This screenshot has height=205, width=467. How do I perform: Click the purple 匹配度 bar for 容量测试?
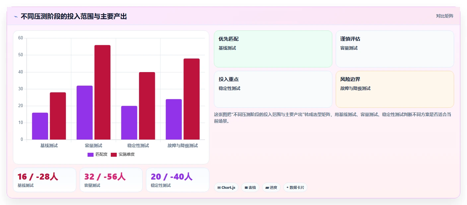(x=85, y=112)
